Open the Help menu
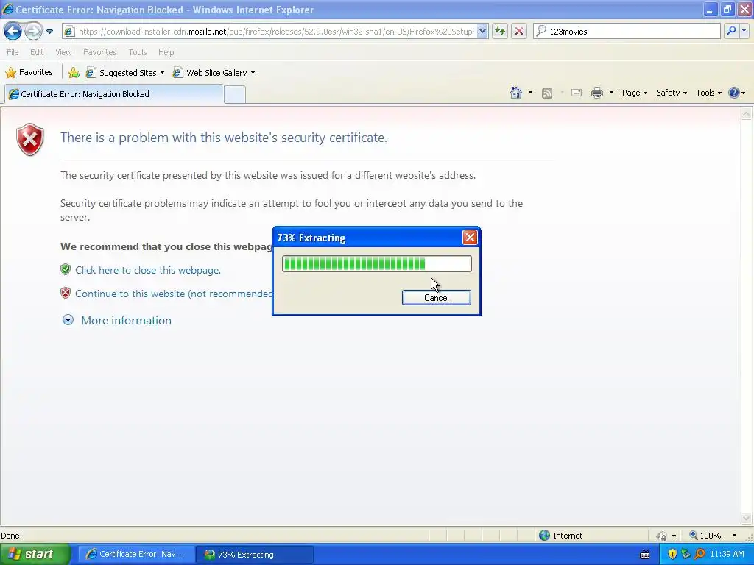The image size is (754, 565). click(166, 52)
